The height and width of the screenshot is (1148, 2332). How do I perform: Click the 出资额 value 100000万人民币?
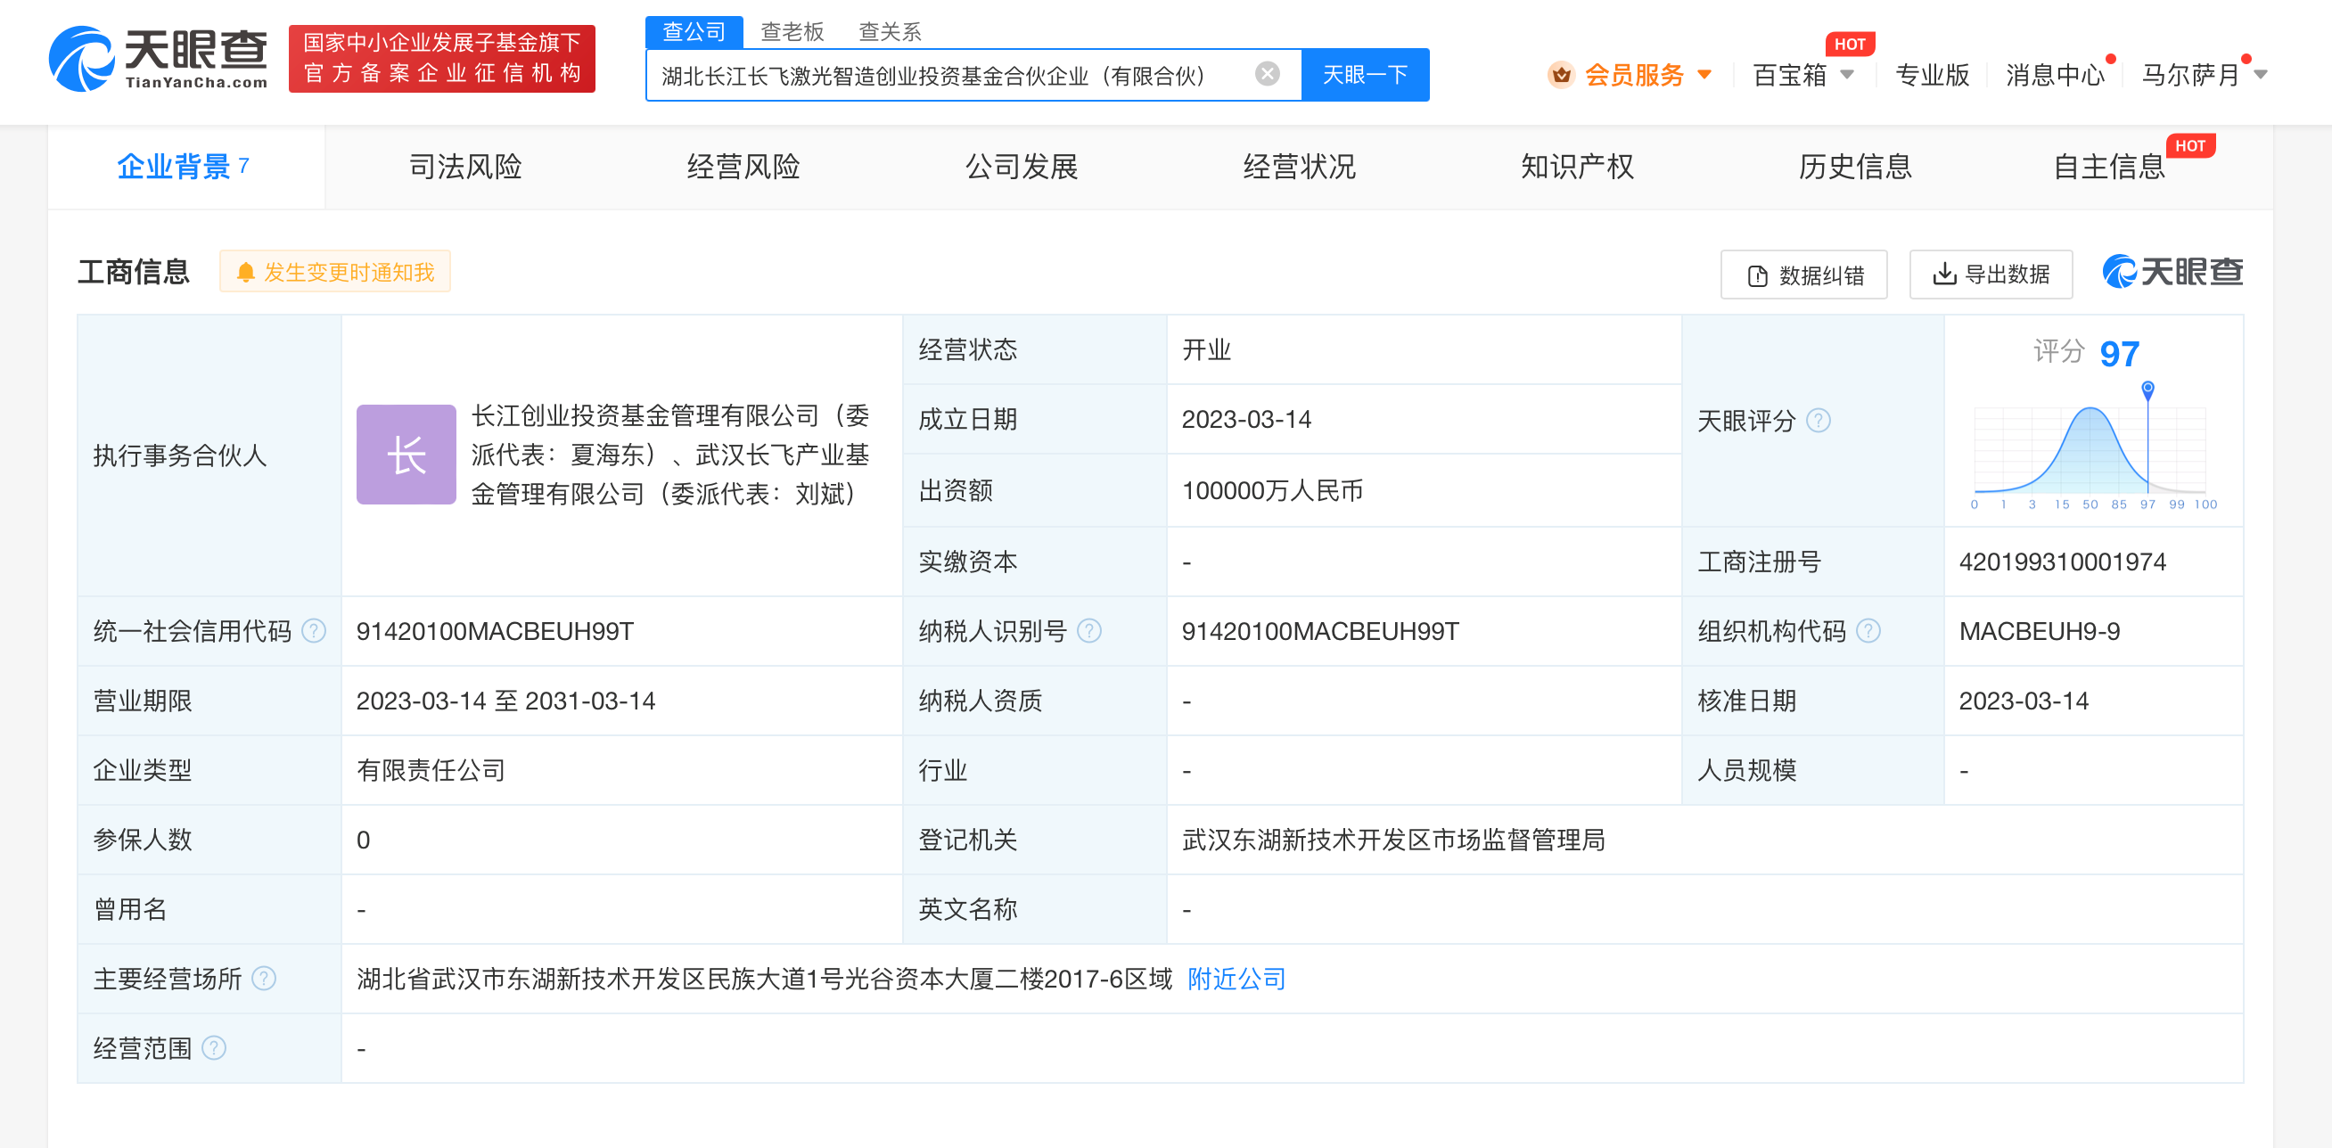[x=1272, y=490]
